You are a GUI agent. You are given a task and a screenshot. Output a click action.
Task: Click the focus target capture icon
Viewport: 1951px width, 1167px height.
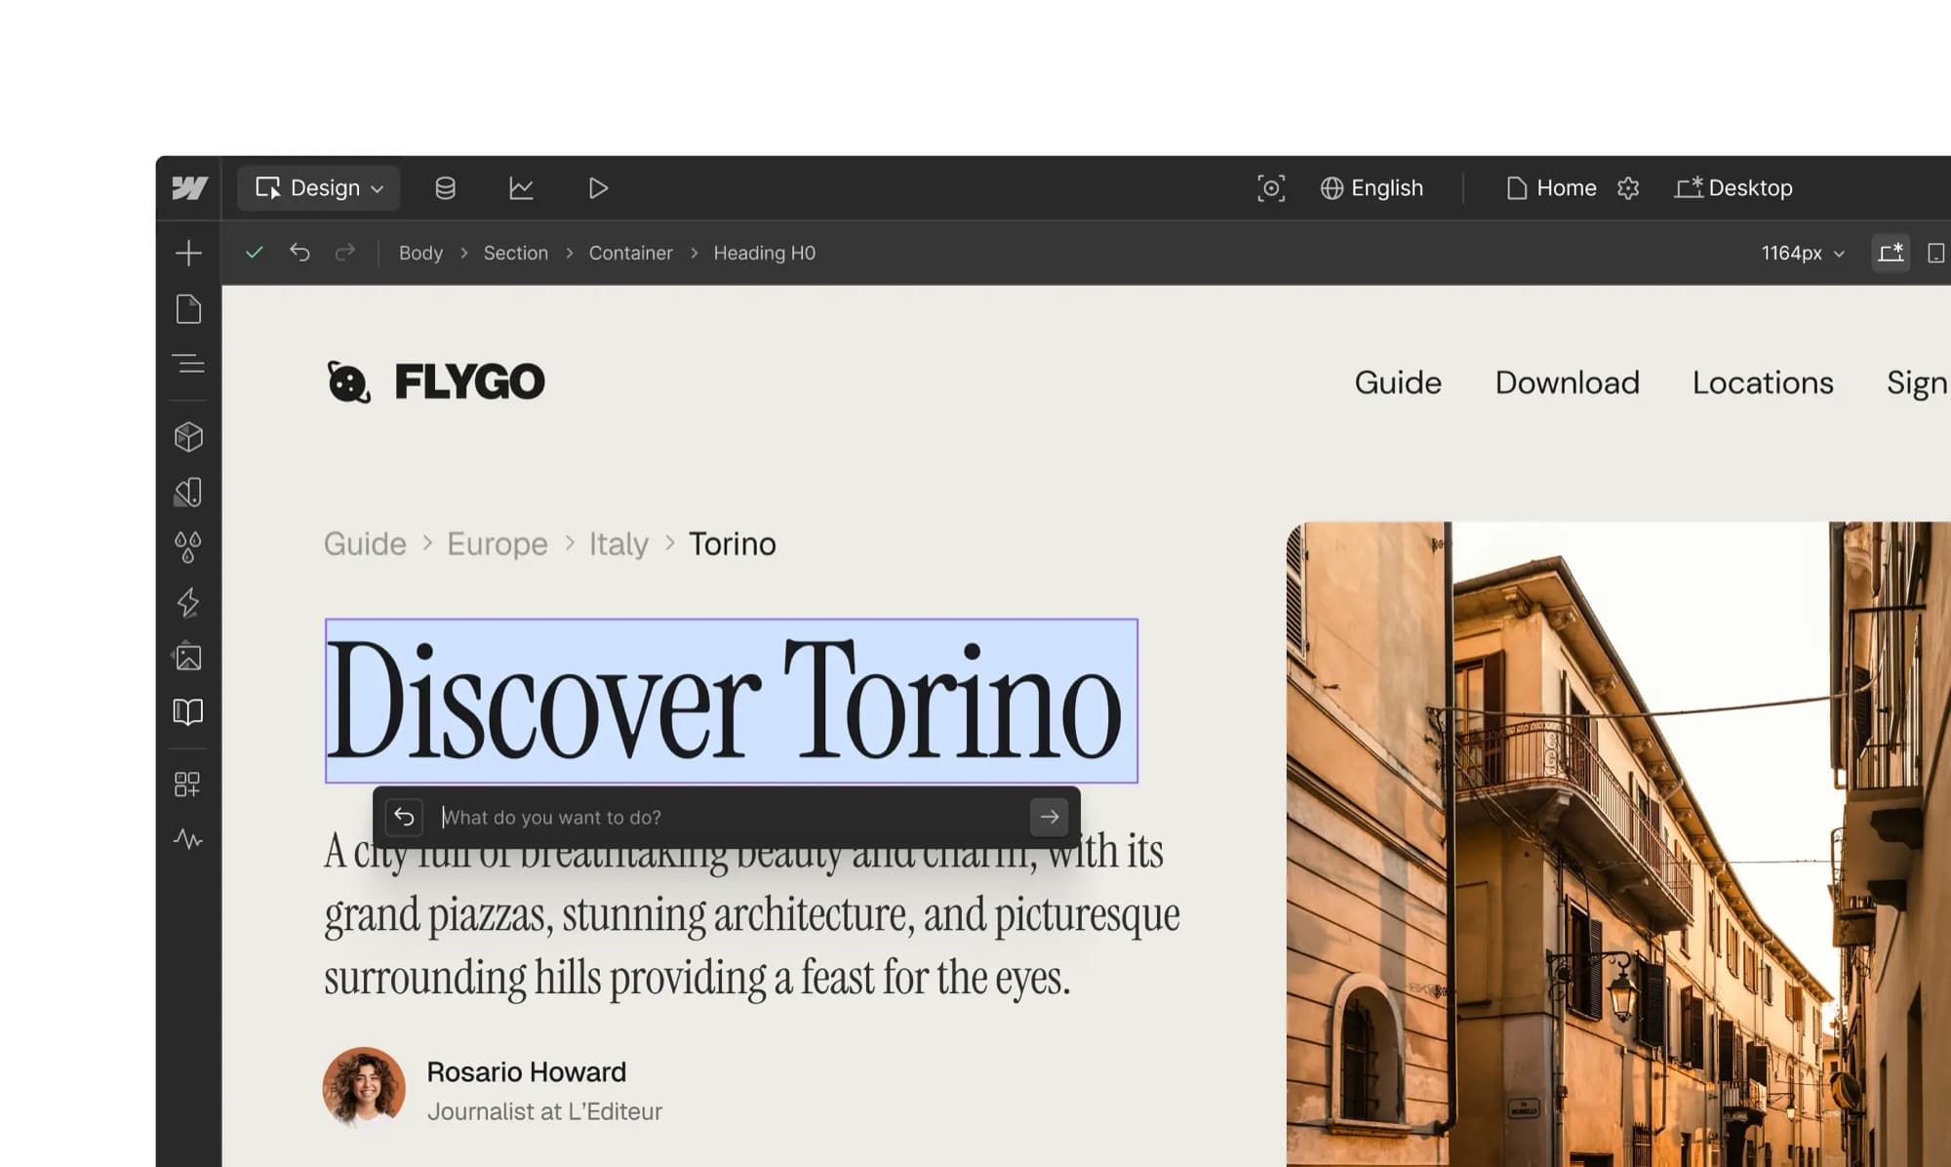1271,187
